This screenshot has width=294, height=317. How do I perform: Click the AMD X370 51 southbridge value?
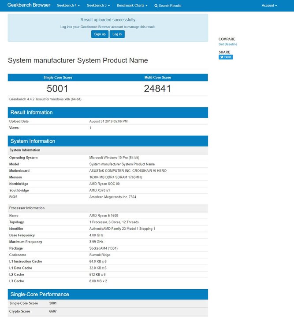[100, 190]
